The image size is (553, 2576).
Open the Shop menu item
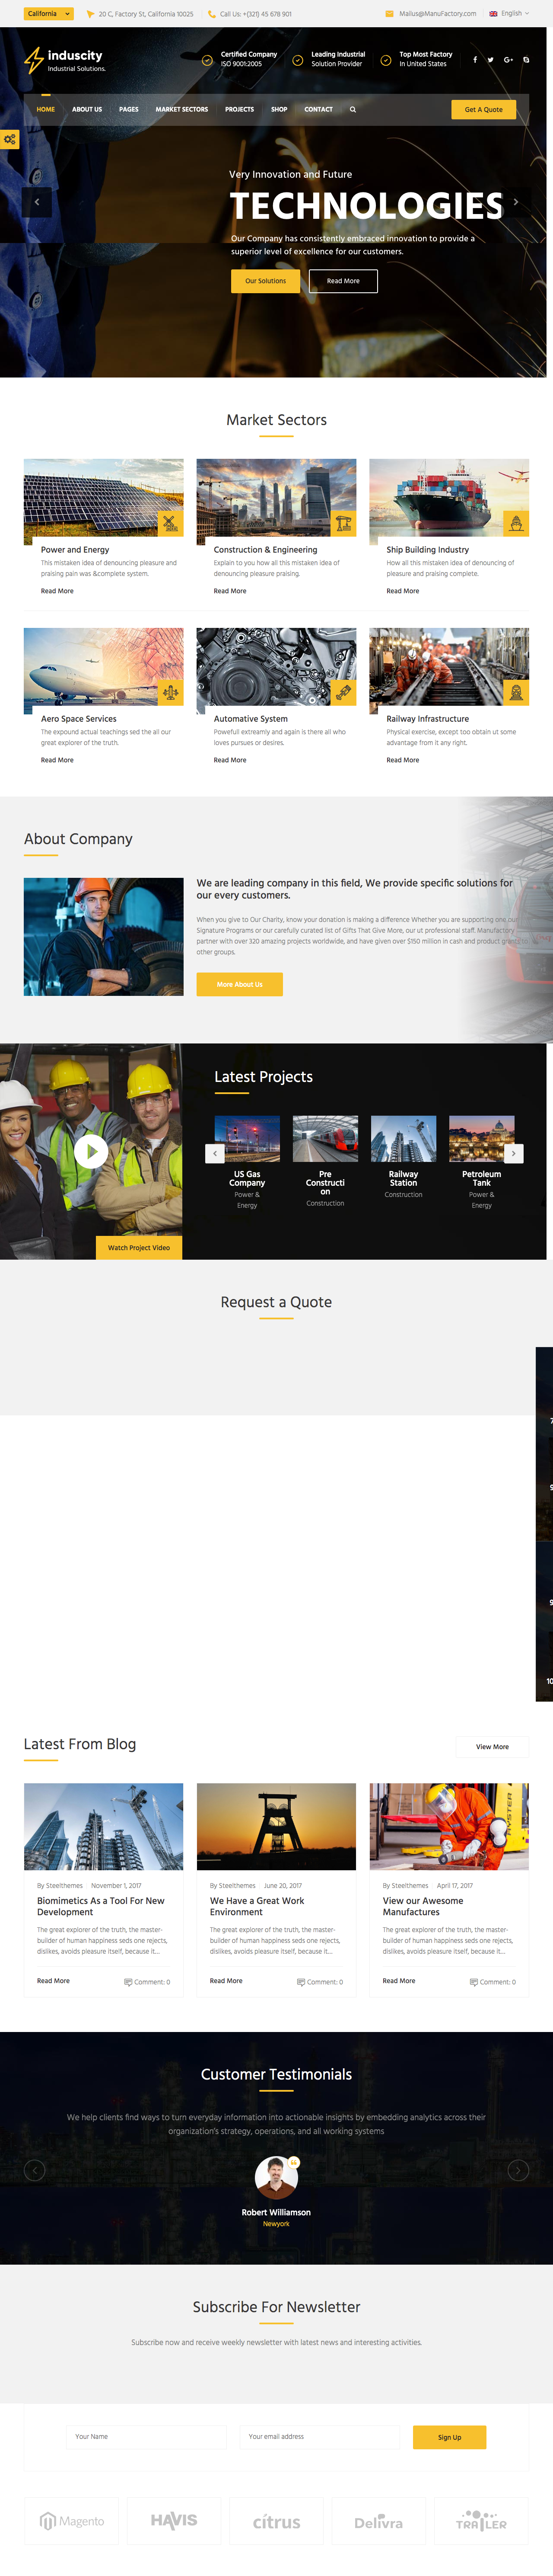point(280,110)
